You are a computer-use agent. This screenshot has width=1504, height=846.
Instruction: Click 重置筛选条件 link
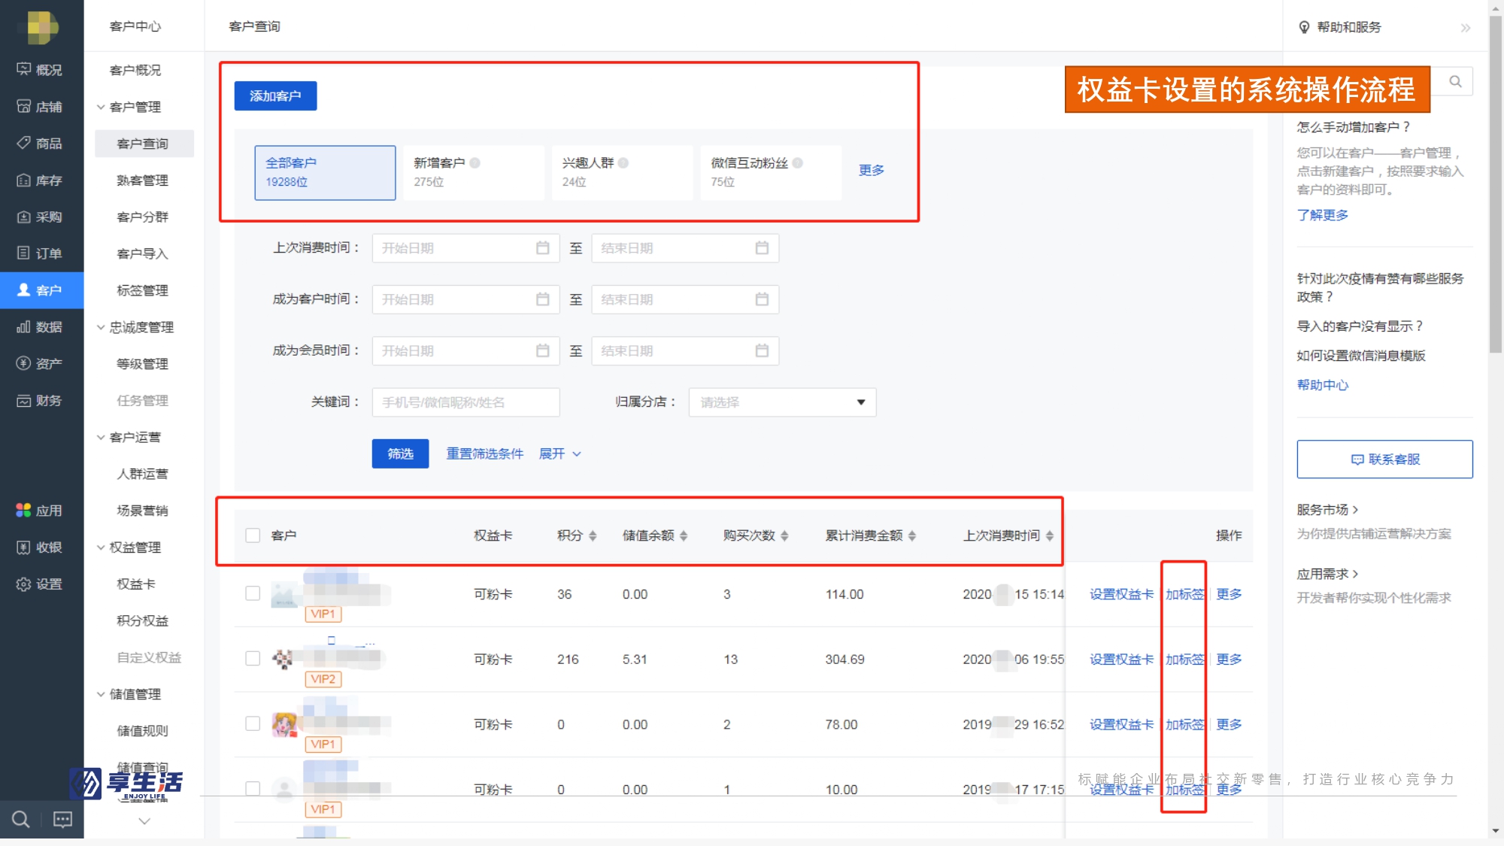point(484,453)
